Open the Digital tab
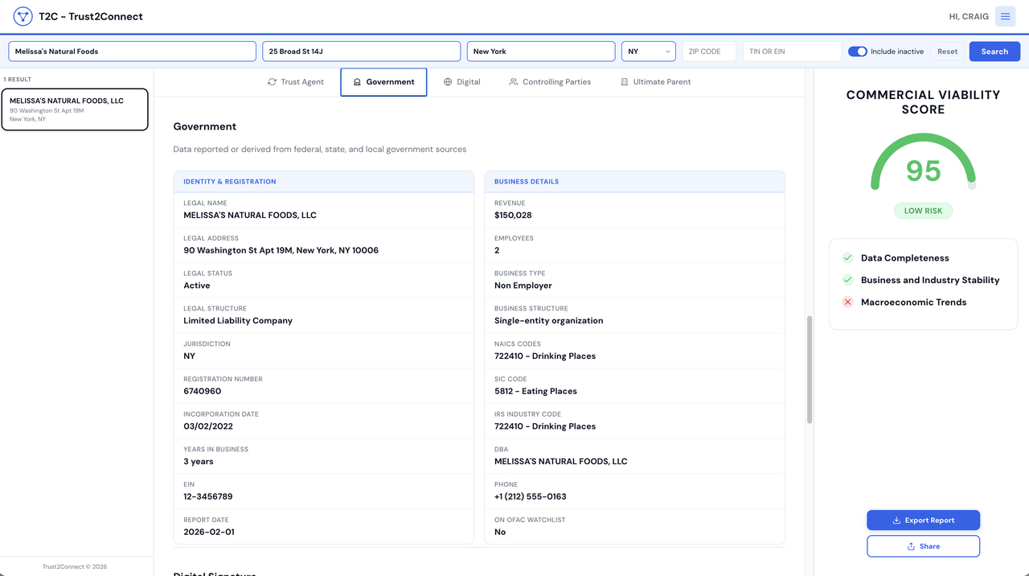Screen dimensions: 1029x576 tap(462, 82)
